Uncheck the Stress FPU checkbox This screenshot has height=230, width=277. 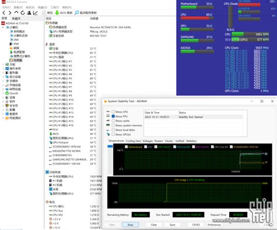pos(113,116)
